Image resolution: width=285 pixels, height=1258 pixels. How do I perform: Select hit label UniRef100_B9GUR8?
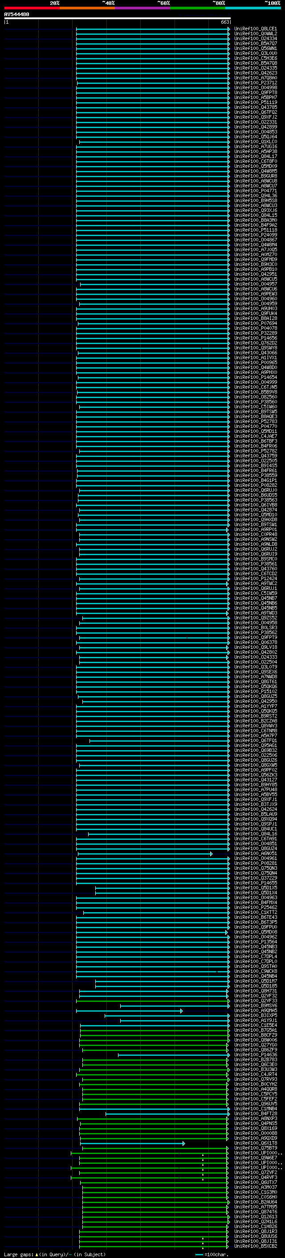255,176
